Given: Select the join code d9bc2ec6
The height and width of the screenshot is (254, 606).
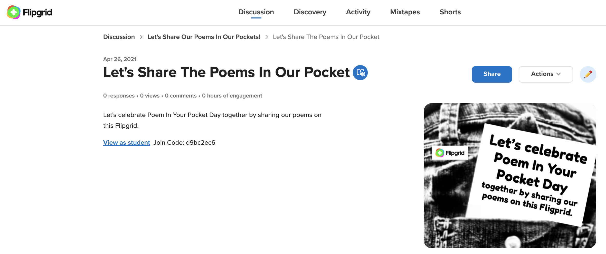Looking at the screenshot, I should (201, 142).
